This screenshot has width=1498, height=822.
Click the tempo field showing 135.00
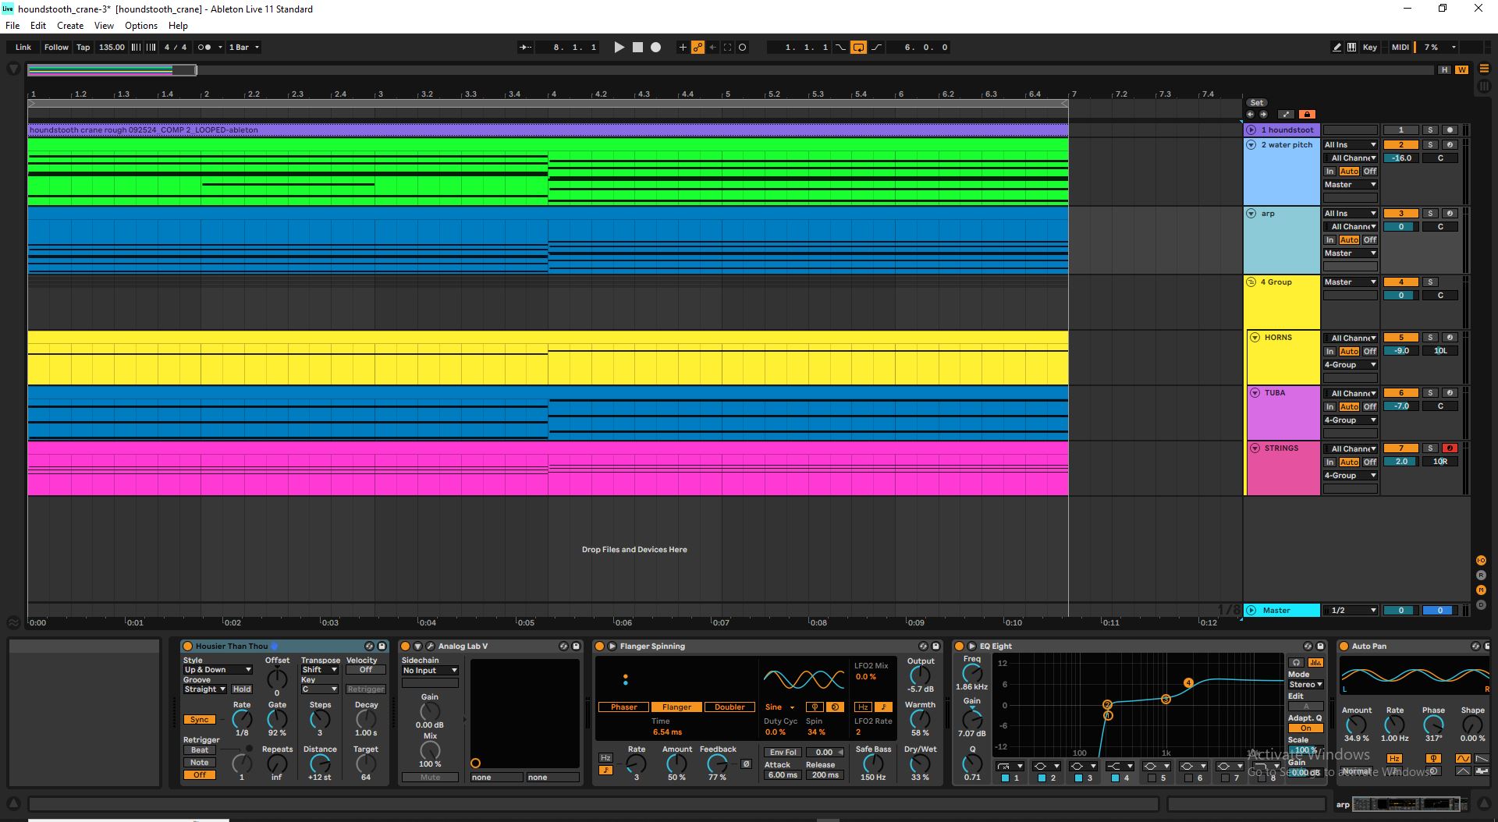pos(112,48)
